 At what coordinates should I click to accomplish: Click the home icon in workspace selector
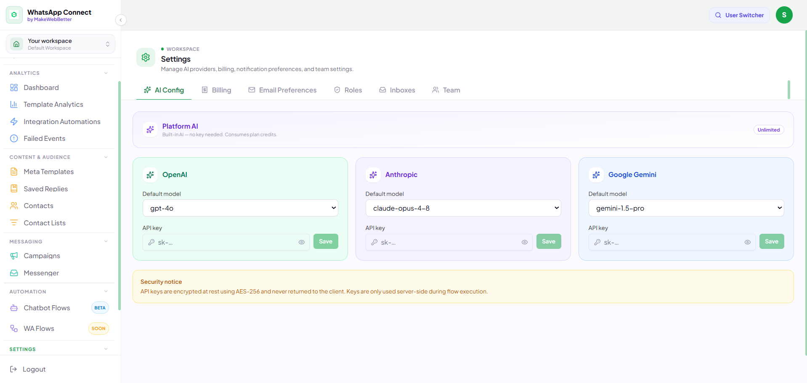click(x=16, y=44)
